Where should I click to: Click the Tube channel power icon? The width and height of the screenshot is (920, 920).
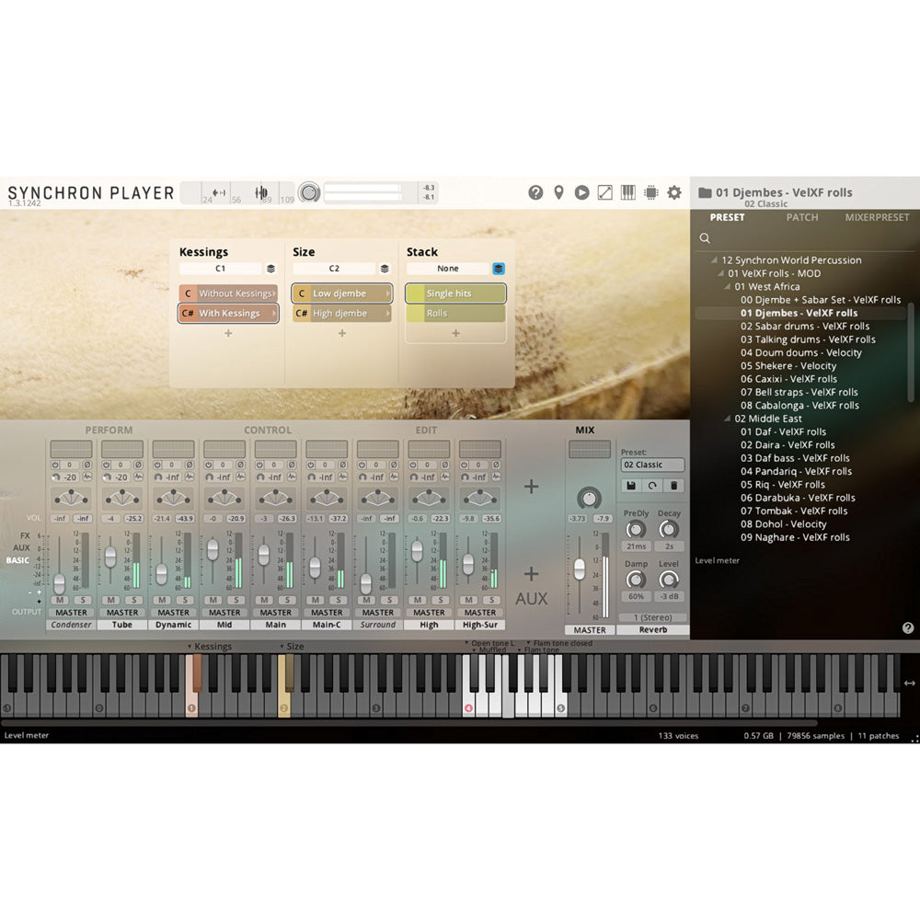coord(106,465)
